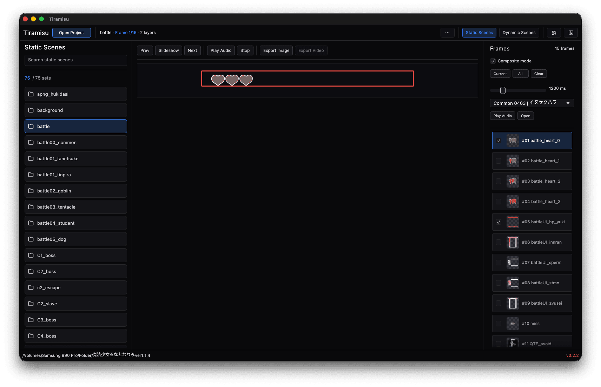Click the grid layout icon in header
The image size is (601, 387).
coord(554,33)
